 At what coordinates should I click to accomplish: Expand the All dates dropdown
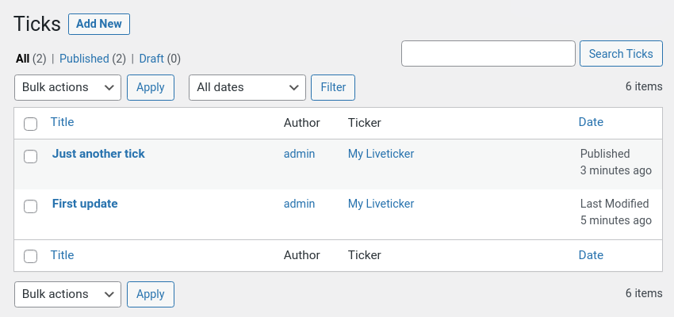tap(247, 88)
